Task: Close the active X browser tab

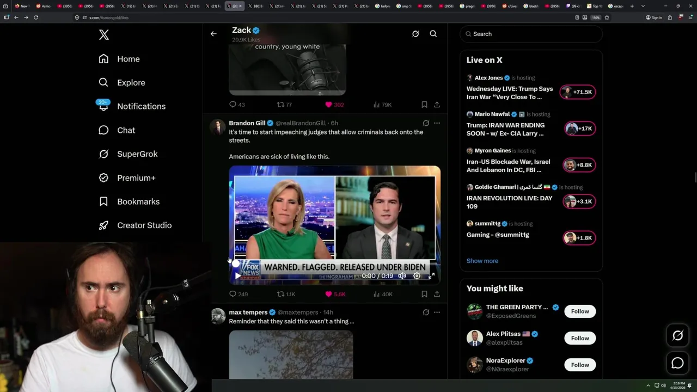Action: [241, 6]
